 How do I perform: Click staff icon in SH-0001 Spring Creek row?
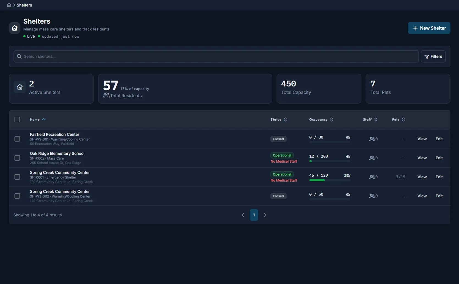[x=372, y=177]
